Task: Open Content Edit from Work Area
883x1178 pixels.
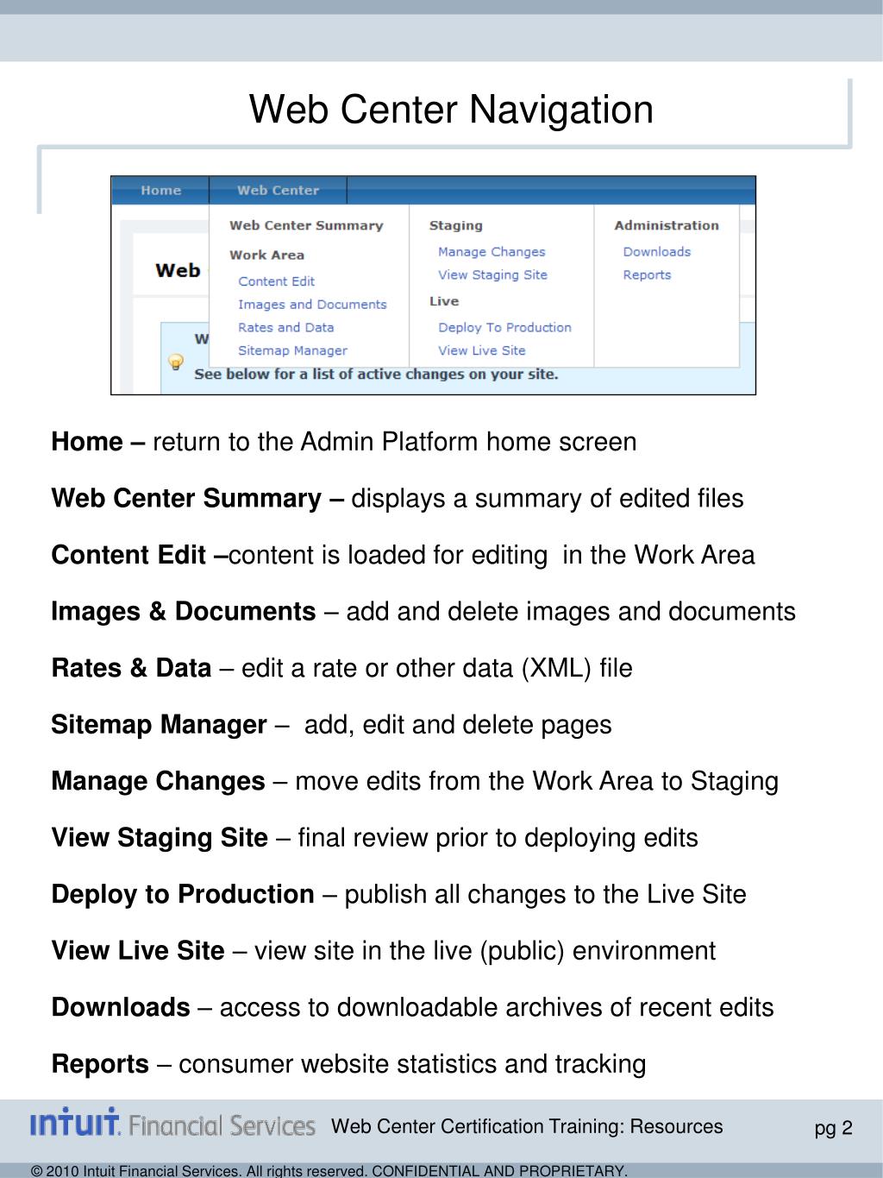Action: tap(276, 281)
